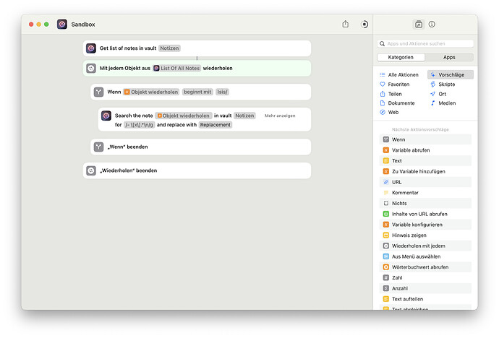This screenshot has width=499, height=338.
Task: Switch to the Kategorien tab
Action: [x=401, y=58]
